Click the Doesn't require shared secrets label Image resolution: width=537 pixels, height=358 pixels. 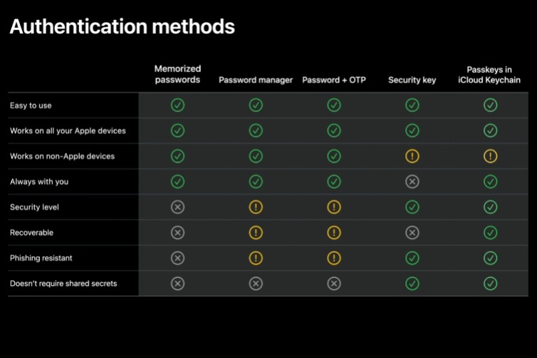pos(63,284)
